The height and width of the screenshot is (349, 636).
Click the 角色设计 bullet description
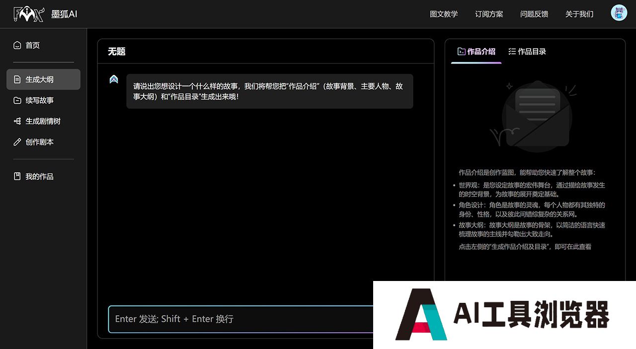[x=532, y=209]
